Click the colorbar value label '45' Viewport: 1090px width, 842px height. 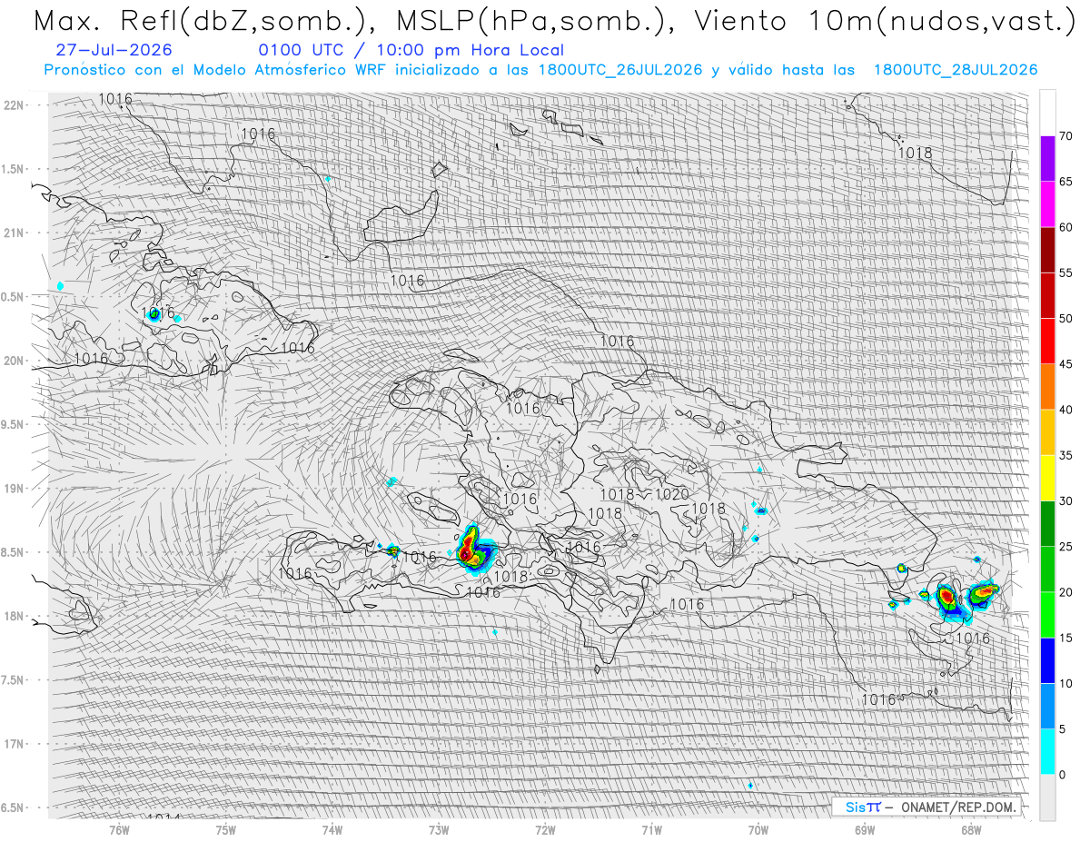pyautogui.click(x=1065, y=364)
